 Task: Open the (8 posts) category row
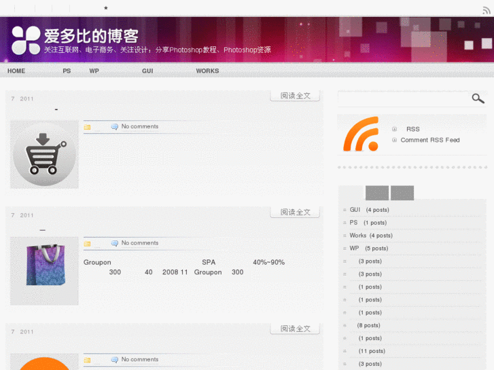(x=368, y=325)
